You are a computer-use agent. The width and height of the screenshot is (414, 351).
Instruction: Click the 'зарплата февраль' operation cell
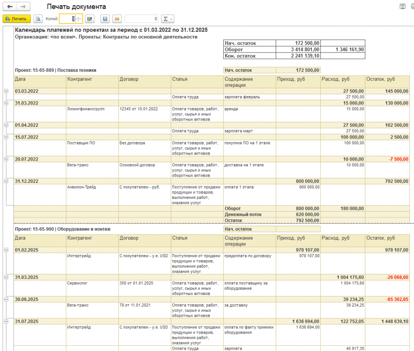click(249, 97)
